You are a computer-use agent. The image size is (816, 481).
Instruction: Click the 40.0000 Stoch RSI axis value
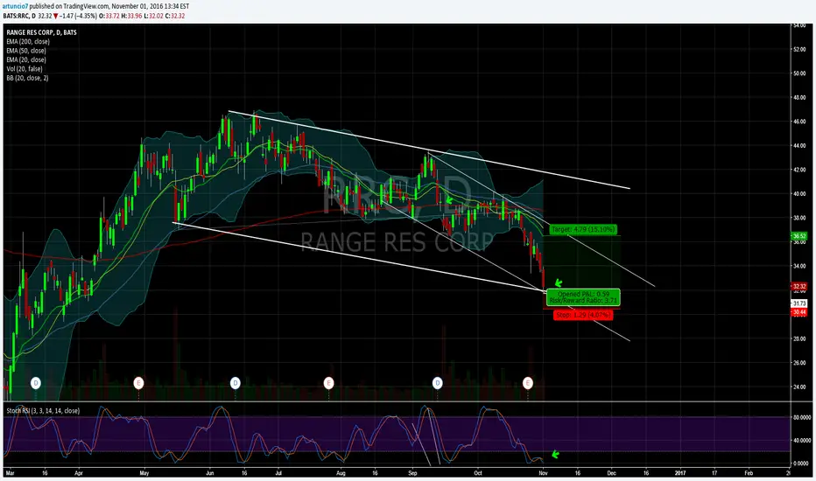[802, 441]
